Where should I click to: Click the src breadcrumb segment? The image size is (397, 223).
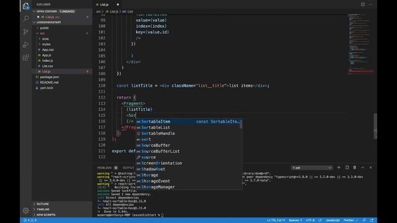point(98,12)
